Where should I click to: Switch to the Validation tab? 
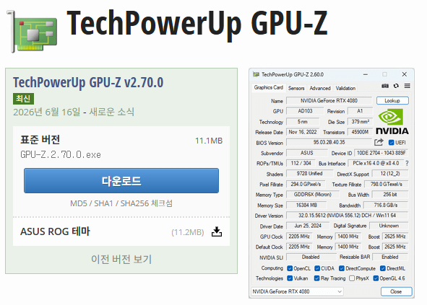(345, 88)
